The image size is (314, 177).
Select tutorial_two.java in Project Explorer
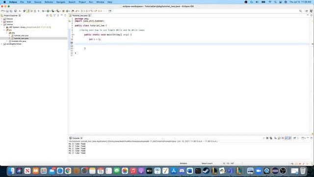(21, 38)
